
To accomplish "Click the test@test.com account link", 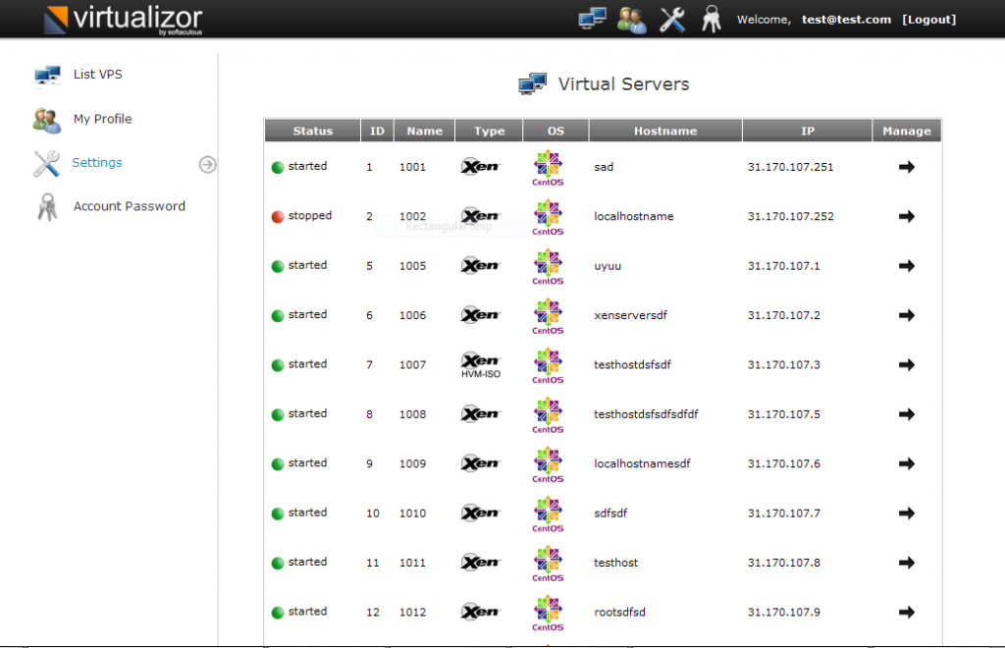I will point(846,19).
